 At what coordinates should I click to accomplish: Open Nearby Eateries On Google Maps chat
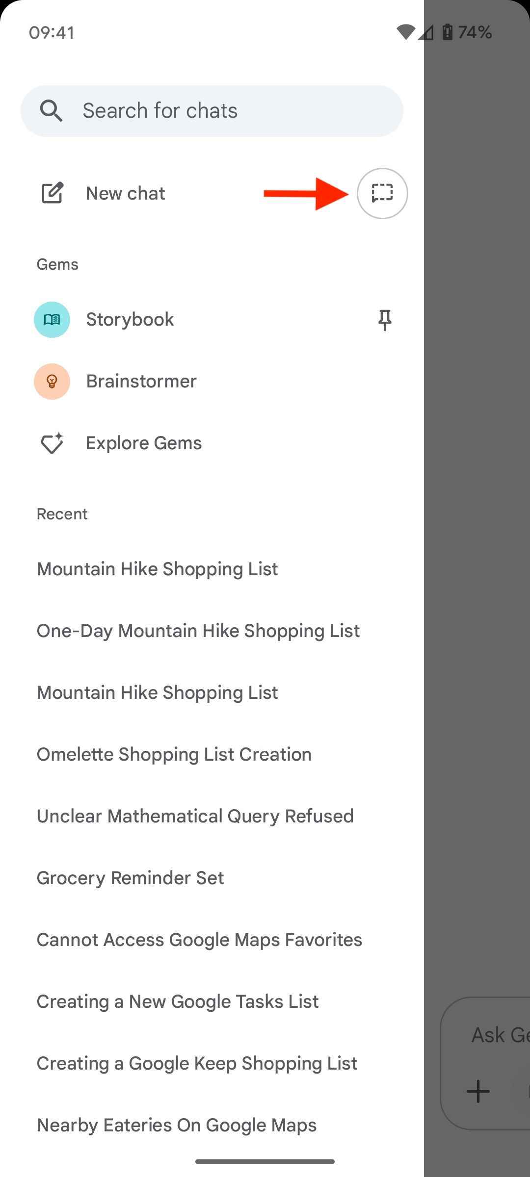pyautogui.click(x=177, y=1125)
